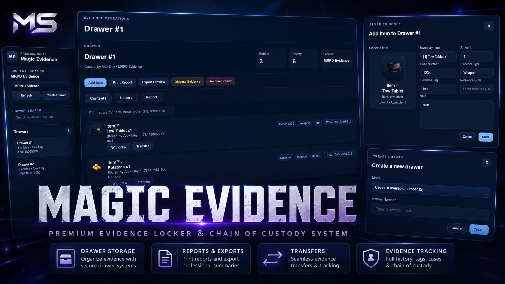Click the weapon tag on Potatoes
The height and width of the screenshot is (284, 505).
[x=301, y=157]
